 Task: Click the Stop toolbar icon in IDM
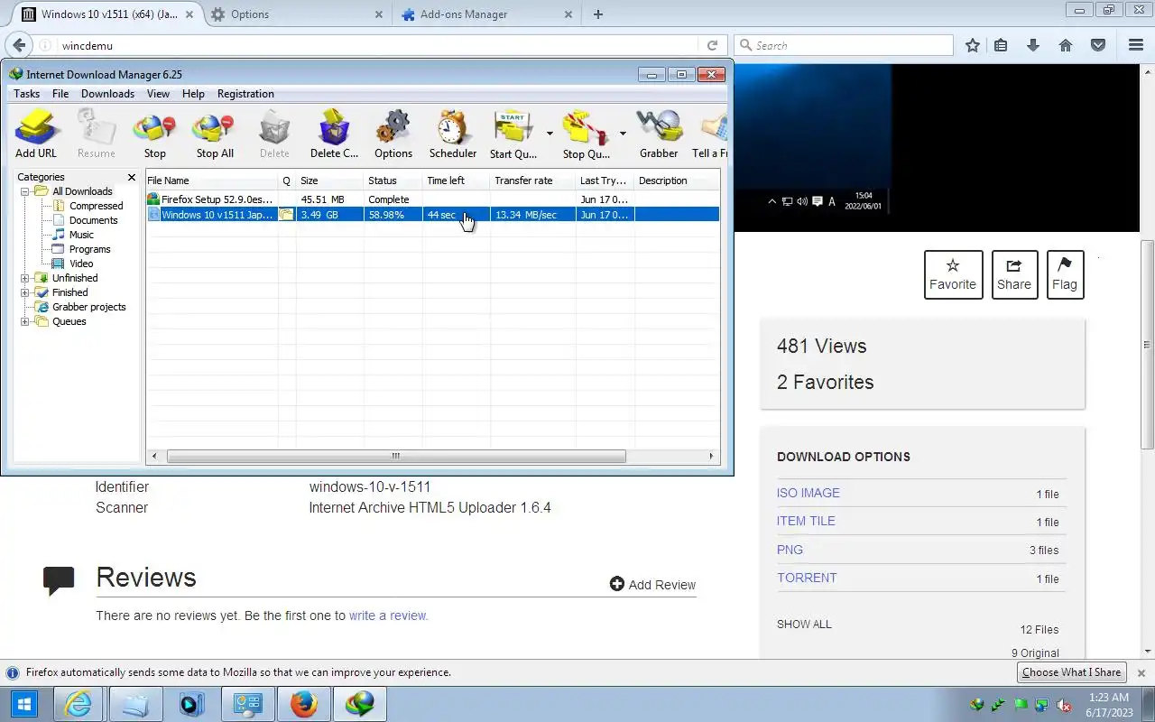coord(154,134)
